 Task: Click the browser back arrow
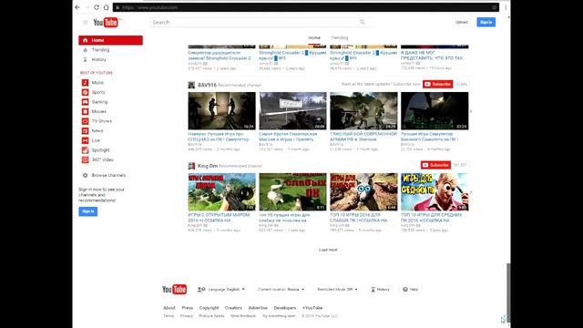pos(77,7)
